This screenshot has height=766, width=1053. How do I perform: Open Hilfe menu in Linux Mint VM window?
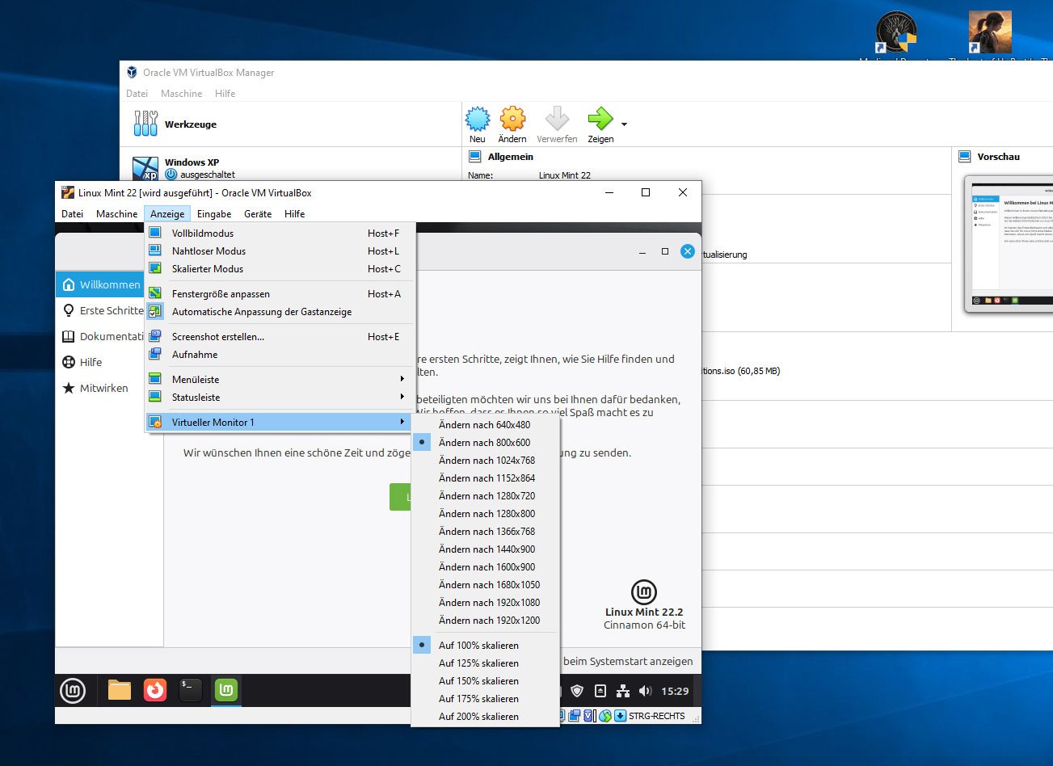coord(295,214)
